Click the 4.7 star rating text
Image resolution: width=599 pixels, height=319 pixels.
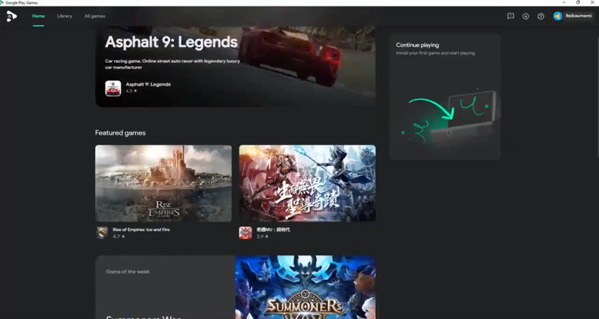click(x=119, y=236)
